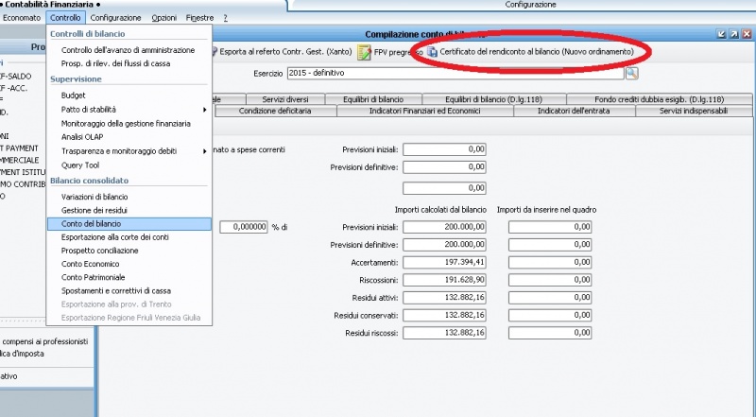Image resolution: width=756 pixels, height=417 pixels.
Task: Click the Certificato del rendiconto icon
Action: coord(432,50)
